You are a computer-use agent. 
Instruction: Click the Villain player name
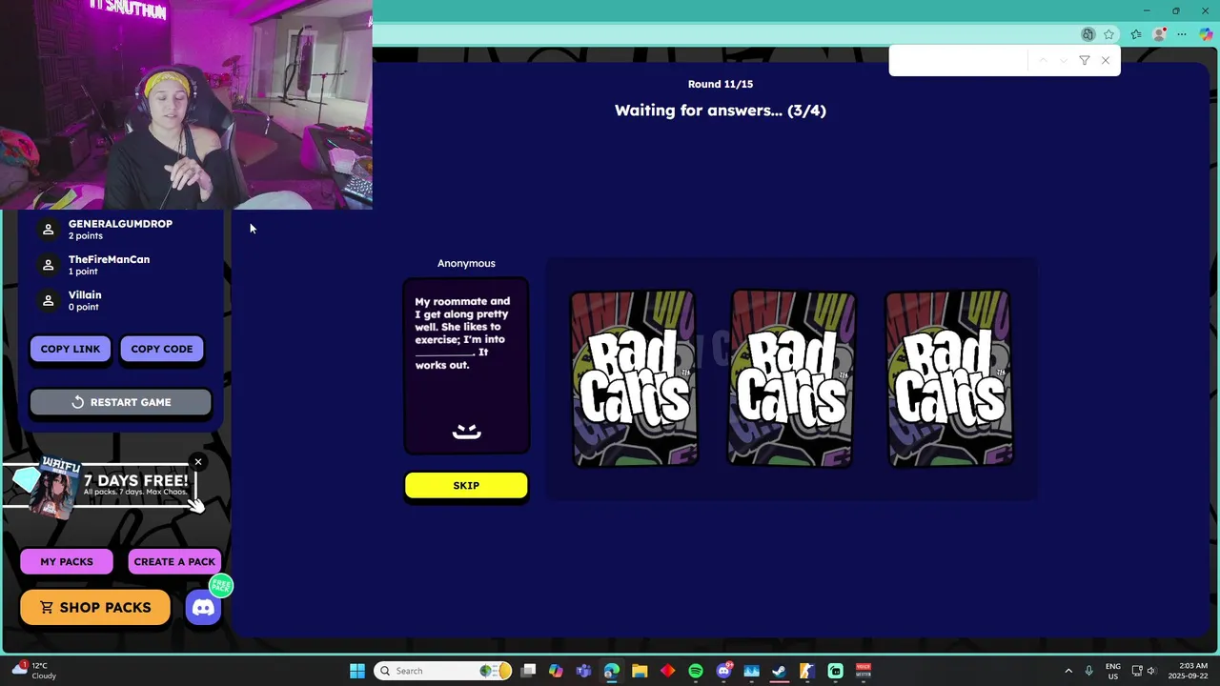tap(85, 295)
